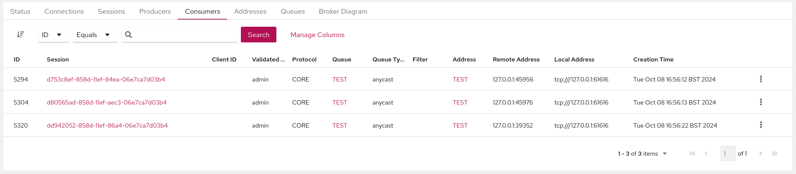This screenshot has width=796, height=174.
Task: Go to next page arrow
Action: tap(760, 154)
